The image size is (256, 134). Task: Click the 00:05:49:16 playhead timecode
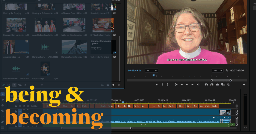[x=135, y=71]
